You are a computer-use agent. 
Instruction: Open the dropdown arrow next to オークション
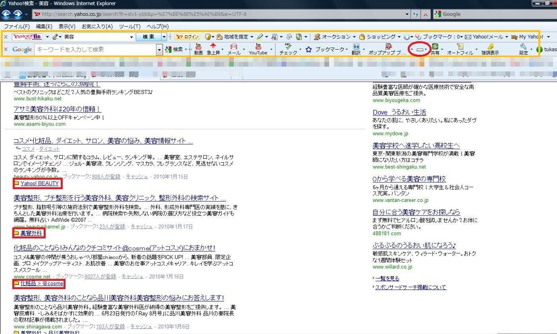tap(354, 37)
